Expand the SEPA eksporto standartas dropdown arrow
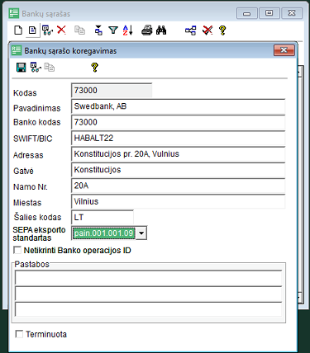The width and height of the screenshot is (310, 353). [x=141, y=233]
